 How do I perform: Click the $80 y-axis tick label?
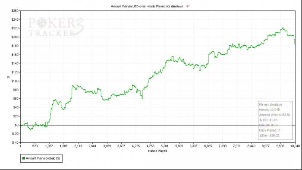click(x=16, y=90)
